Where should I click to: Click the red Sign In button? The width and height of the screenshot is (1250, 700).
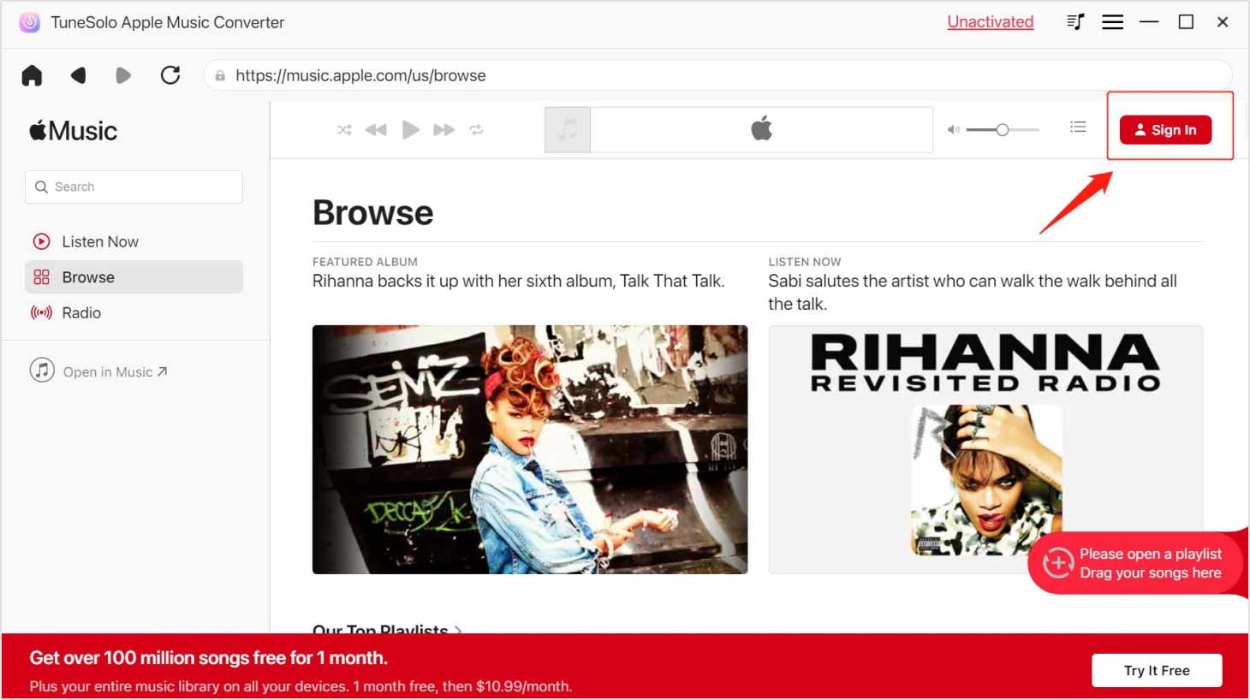click(x=1165, y=130)
